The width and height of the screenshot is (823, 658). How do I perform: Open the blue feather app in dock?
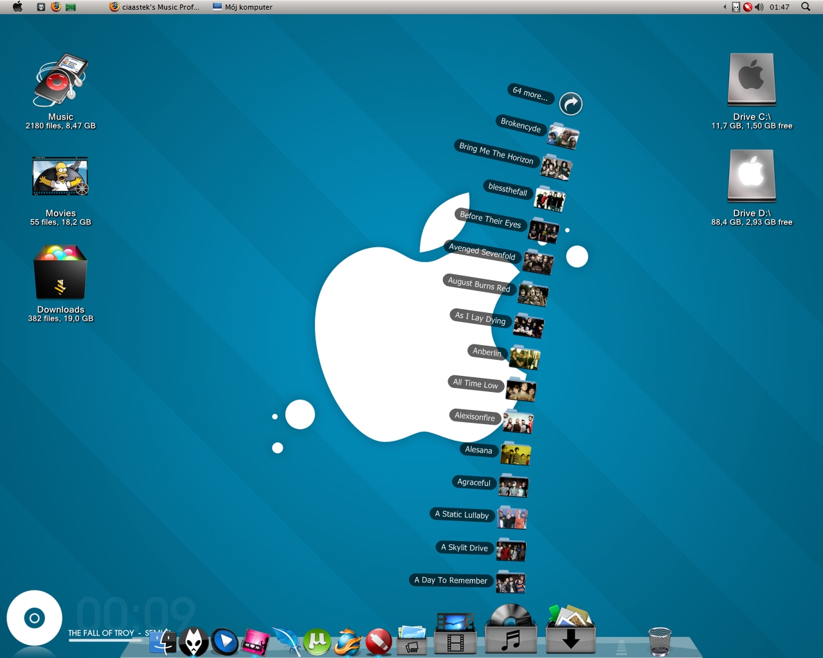tap(286, 641)
